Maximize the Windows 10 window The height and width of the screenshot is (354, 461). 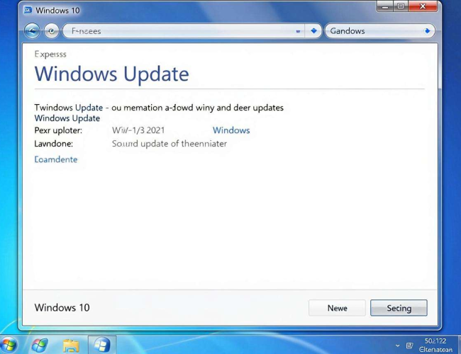pos(400,6)
